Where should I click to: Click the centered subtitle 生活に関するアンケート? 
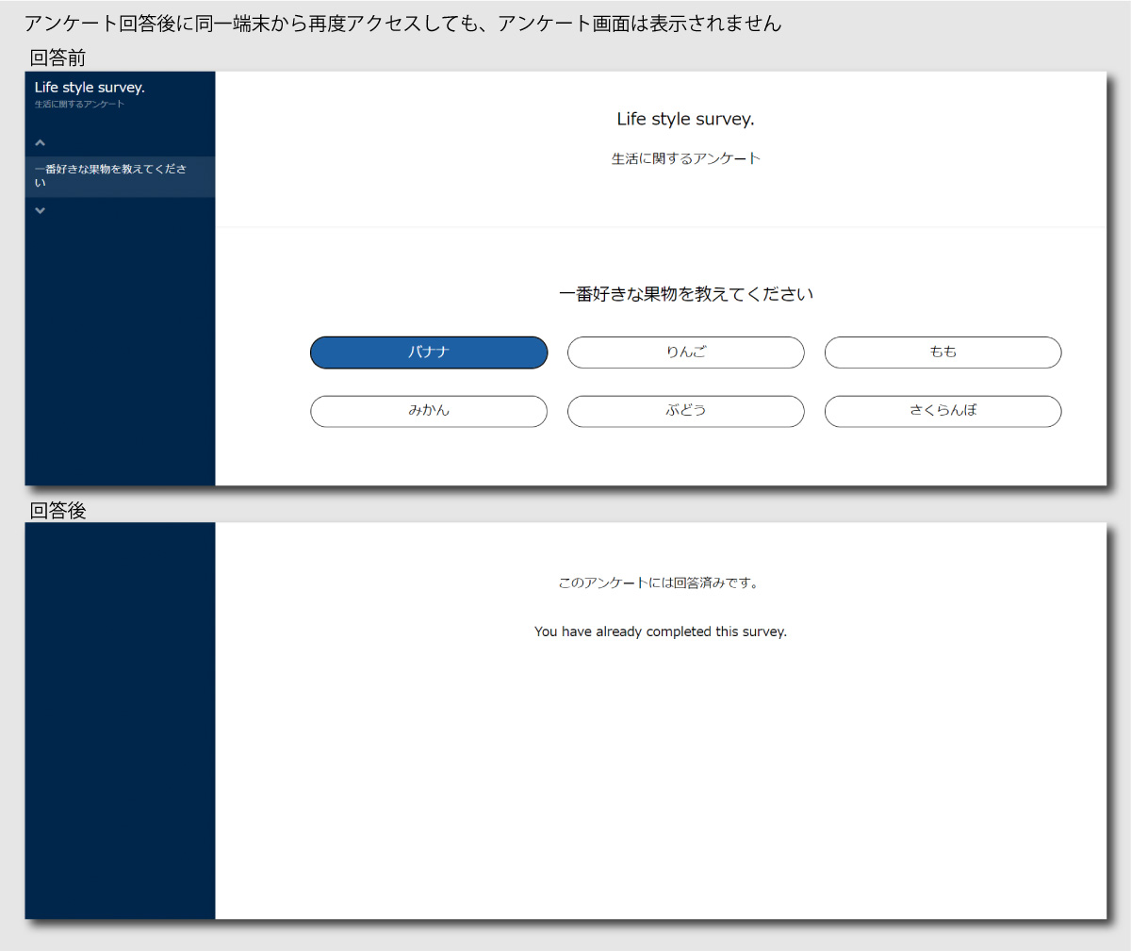coord(685,158)
